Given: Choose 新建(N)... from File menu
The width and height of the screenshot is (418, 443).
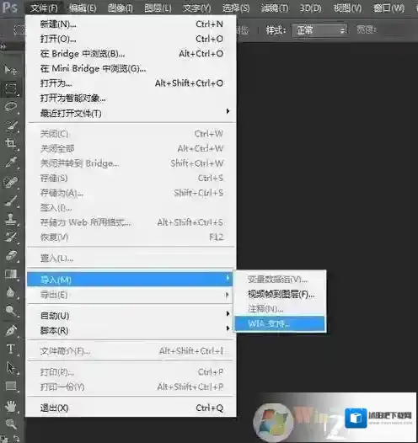Looking at the screenshot, I should (131, 24).
